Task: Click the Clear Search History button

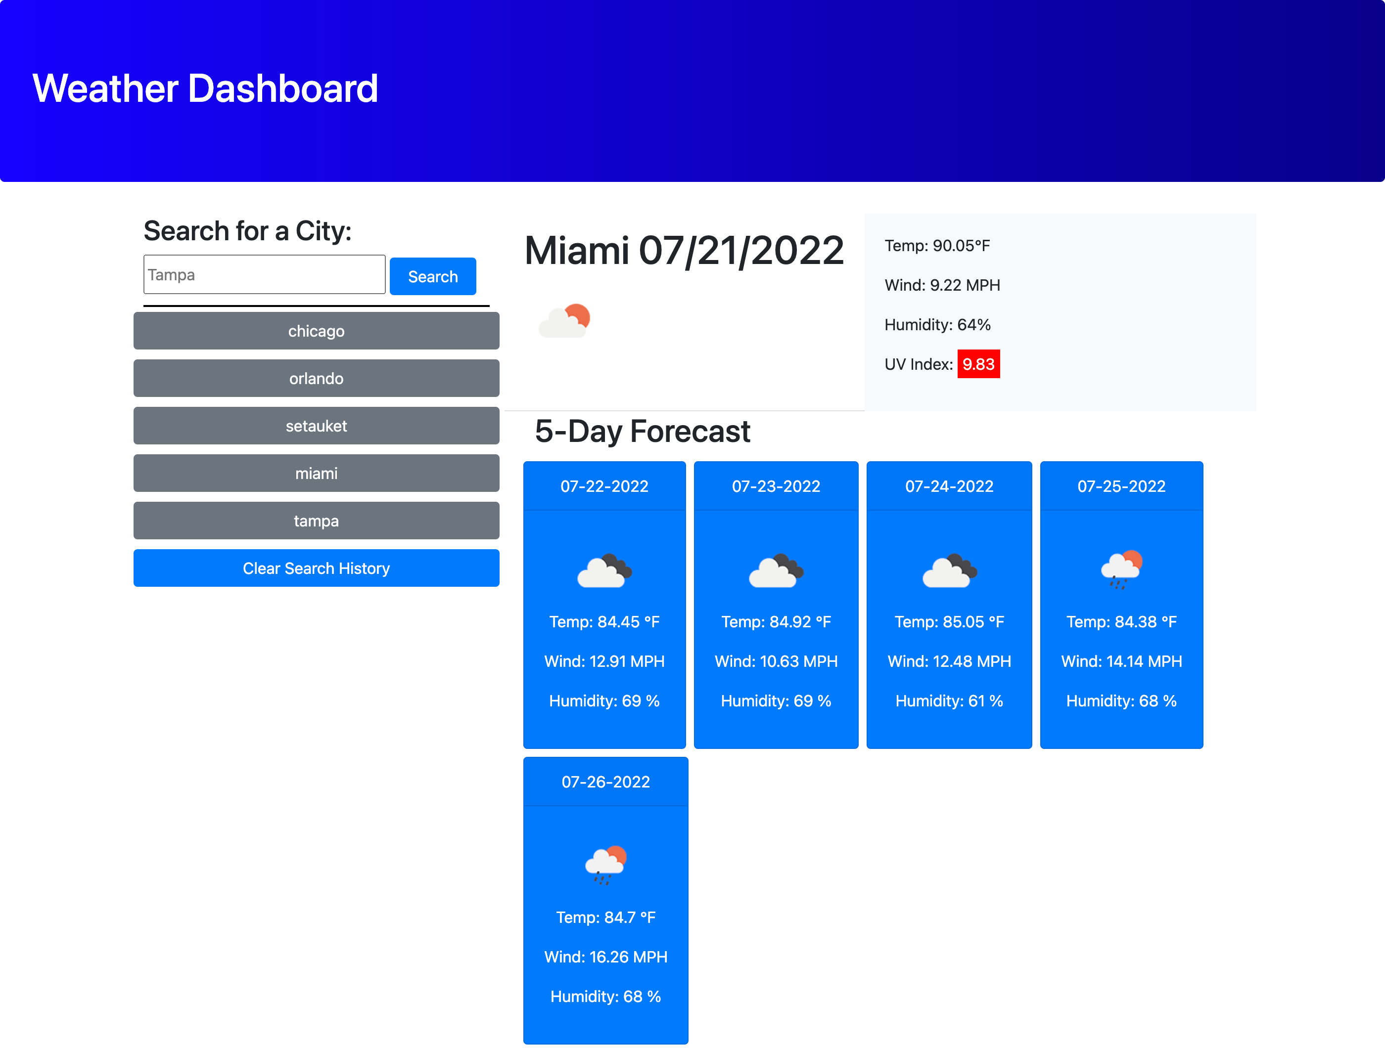Action: [316, 568]
